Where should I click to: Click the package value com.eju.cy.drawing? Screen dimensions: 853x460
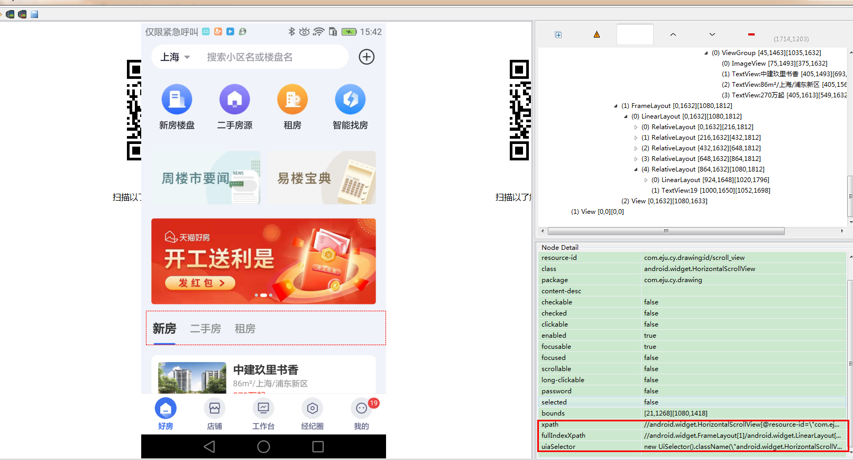pyautogui.click(x=745, y=280)
